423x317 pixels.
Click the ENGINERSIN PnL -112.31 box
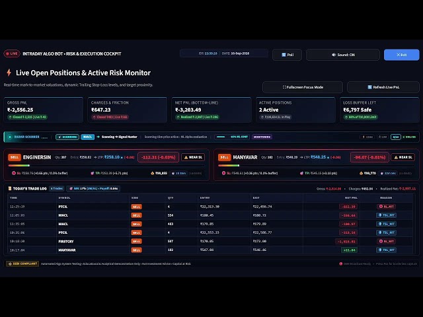(158, 157)
